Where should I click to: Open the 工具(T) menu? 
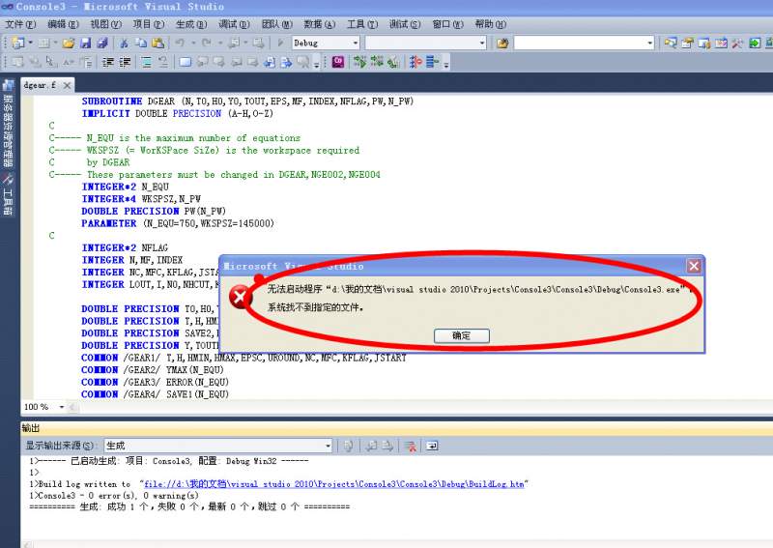pyautogui.click(x=362, y=24)
